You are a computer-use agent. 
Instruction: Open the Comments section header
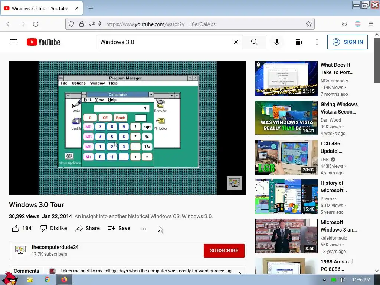point(26,271)
